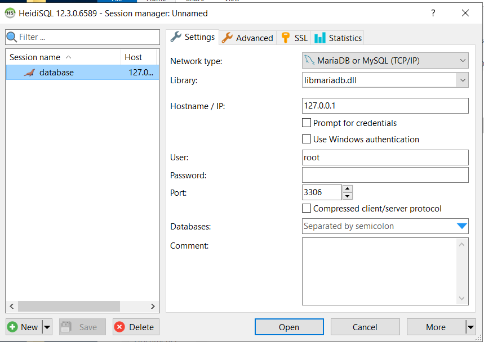
Task: Click the red X icon on Delete
Action: point(119,327)
